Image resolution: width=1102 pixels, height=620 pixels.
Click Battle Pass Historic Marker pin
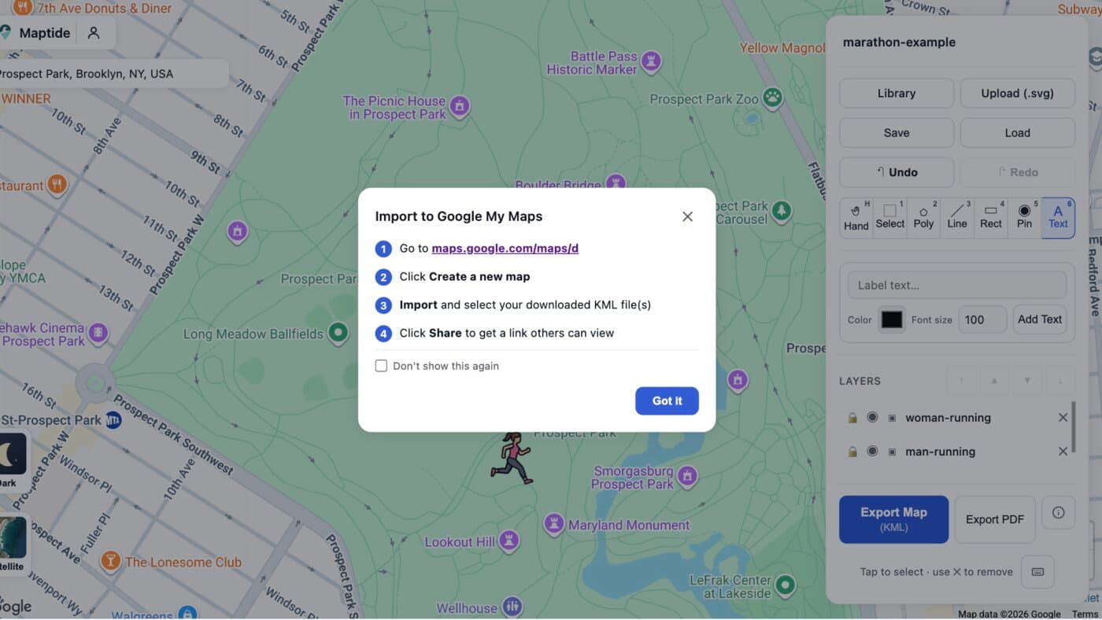click(x=650, y=61)
